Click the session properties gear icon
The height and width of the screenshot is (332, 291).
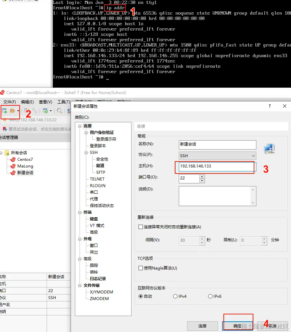[x=45, y=111]
